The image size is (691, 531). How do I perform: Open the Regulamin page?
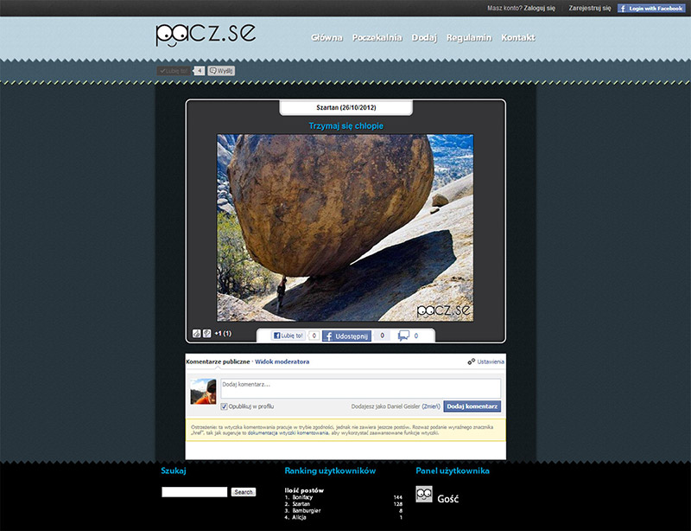469,37
